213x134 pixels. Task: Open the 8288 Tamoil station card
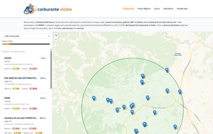[25, 103]
